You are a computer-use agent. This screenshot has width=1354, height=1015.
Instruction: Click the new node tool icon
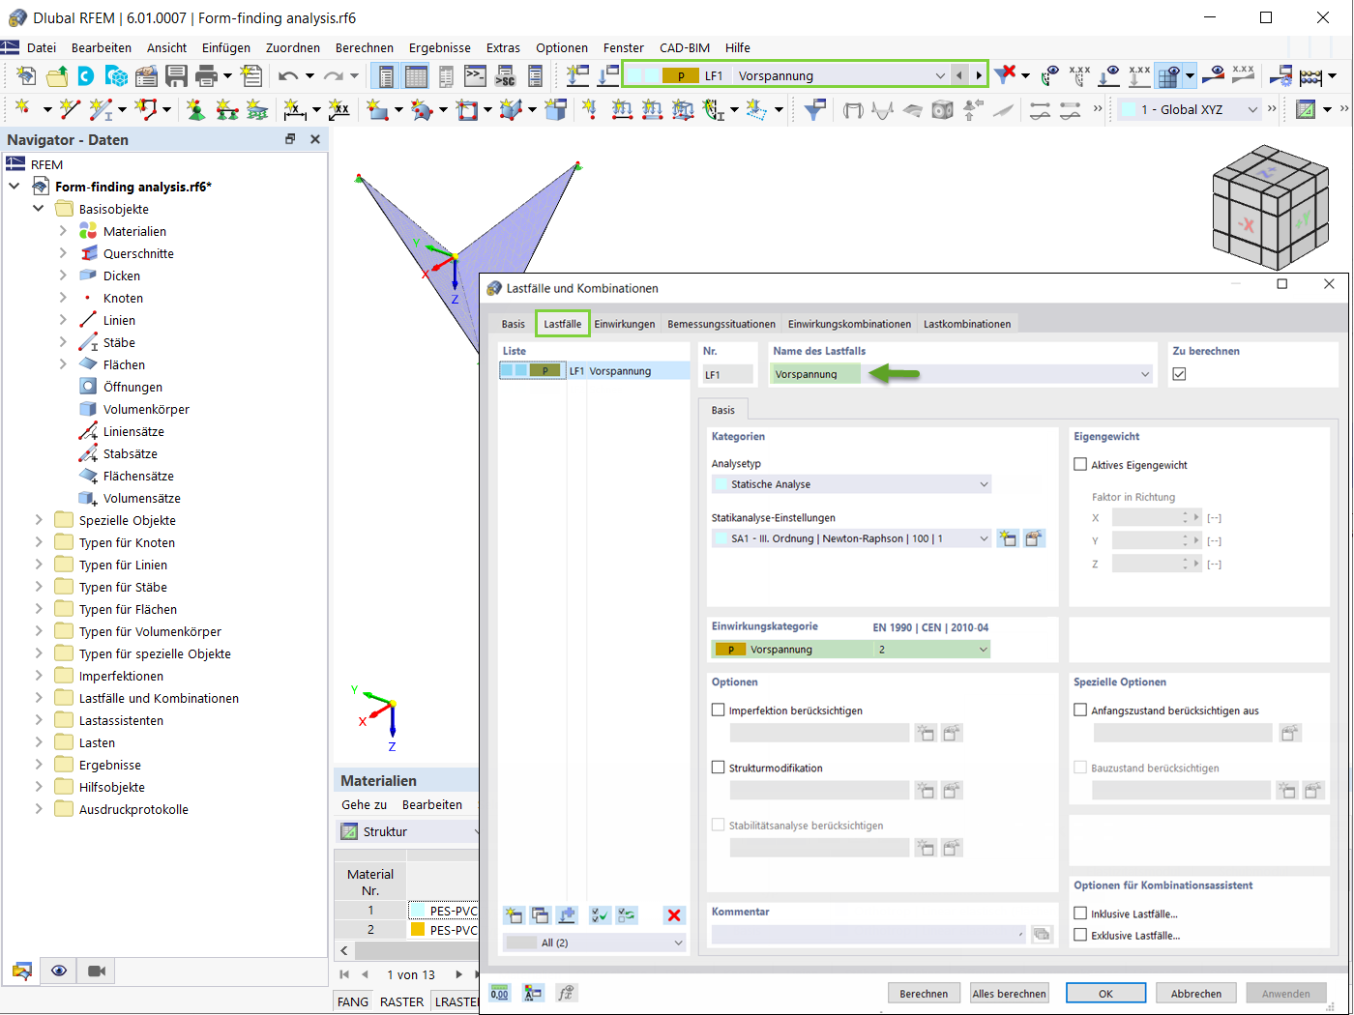point(22,109)
